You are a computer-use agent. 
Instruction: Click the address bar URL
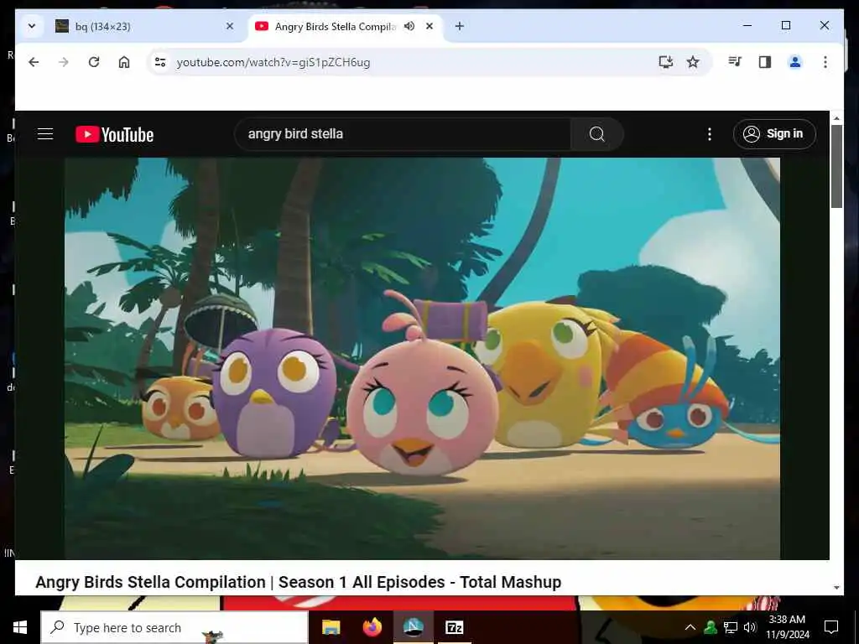coord(273,62)
